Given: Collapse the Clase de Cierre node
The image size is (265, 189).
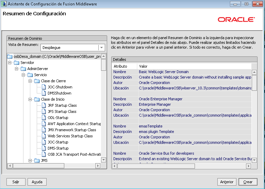Looking at the screenshot, I should tap(30, 81).
